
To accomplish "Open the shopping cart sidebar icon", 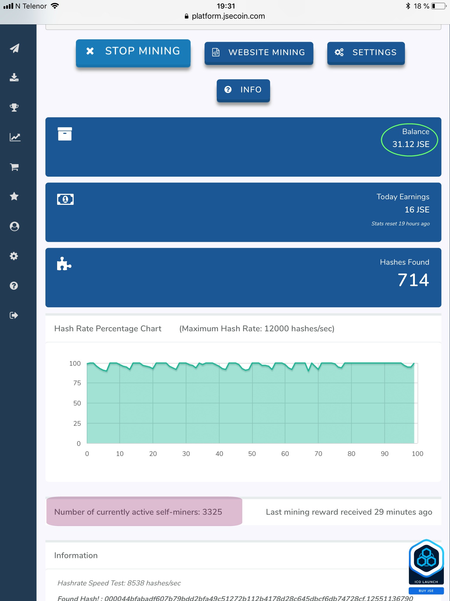I will (14, 167).
